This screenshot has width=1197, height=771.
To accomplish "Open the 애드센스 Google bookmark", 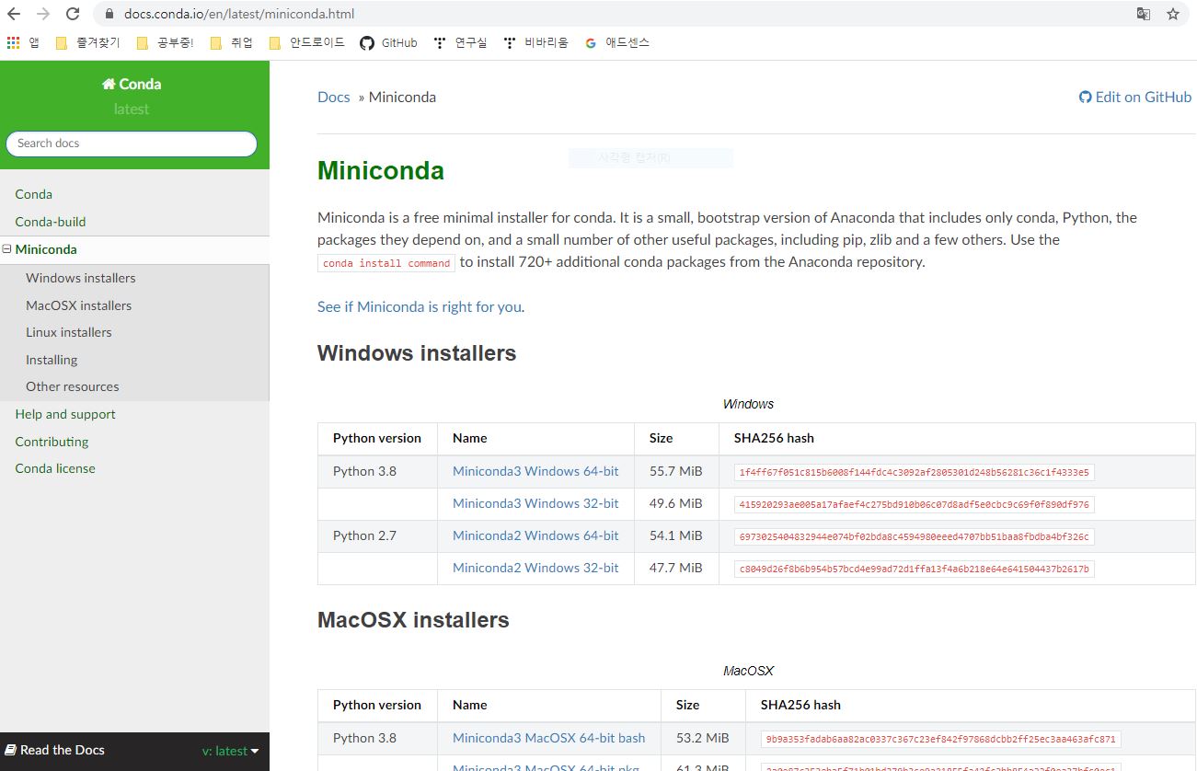I will point(617,42).
